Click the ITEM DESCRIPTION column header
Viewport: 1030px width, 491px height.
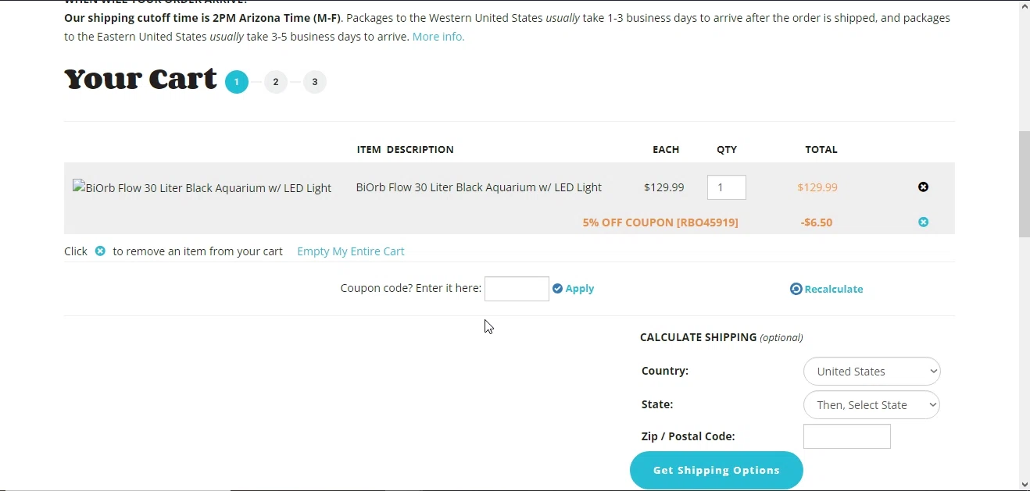405,149
